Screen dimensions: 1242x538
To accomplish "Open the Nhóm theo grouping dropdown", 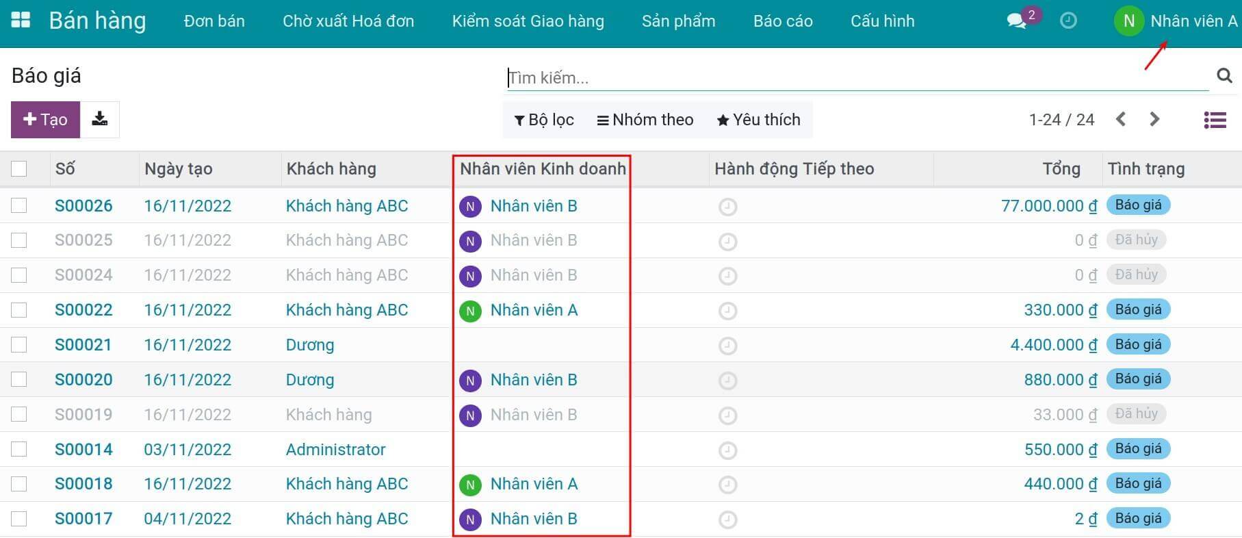I will (644, 119).
